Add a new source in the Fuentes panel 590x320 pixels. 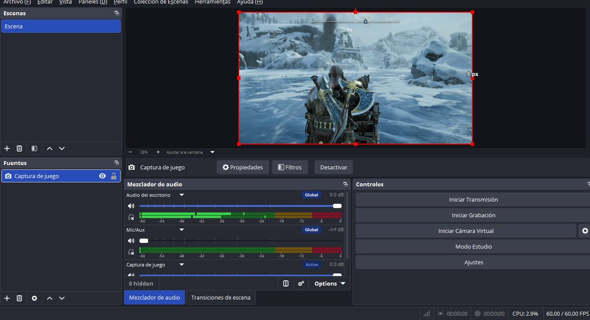pyautogui.click(x=7, y=298)
